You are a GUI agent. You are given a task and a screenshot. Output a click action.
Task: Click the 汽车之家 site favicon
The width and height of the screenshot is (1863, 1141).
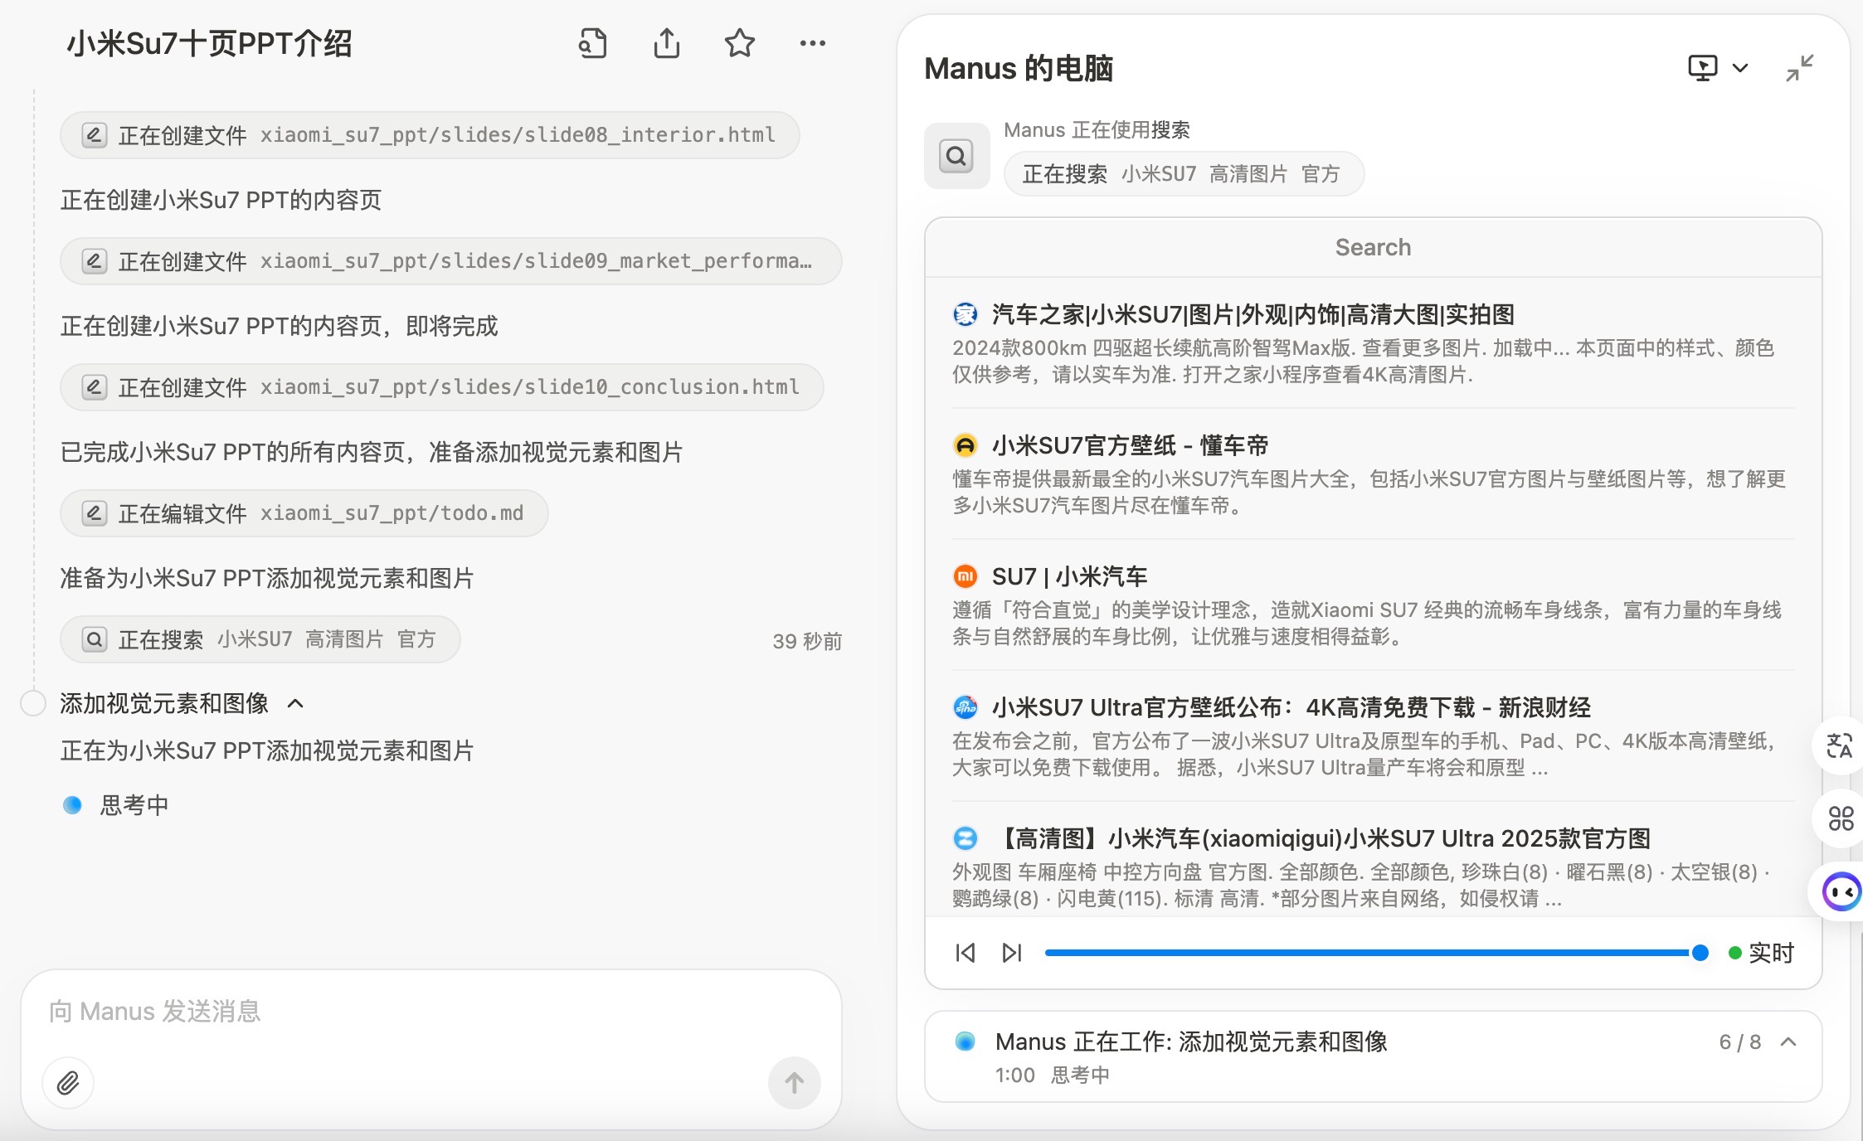pyautogui.click(x=965, y=314)
